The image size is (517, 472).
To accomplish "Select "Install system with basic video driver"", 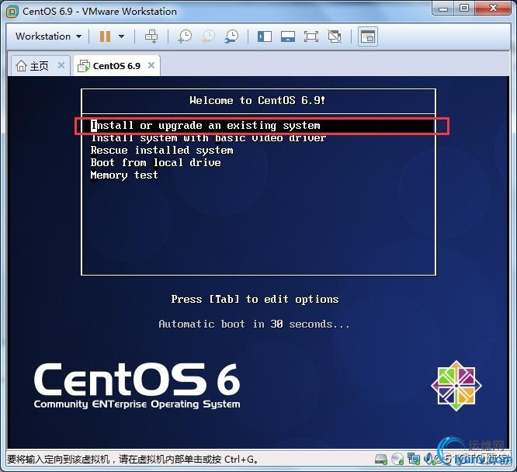I will click(x=208, y=138).
